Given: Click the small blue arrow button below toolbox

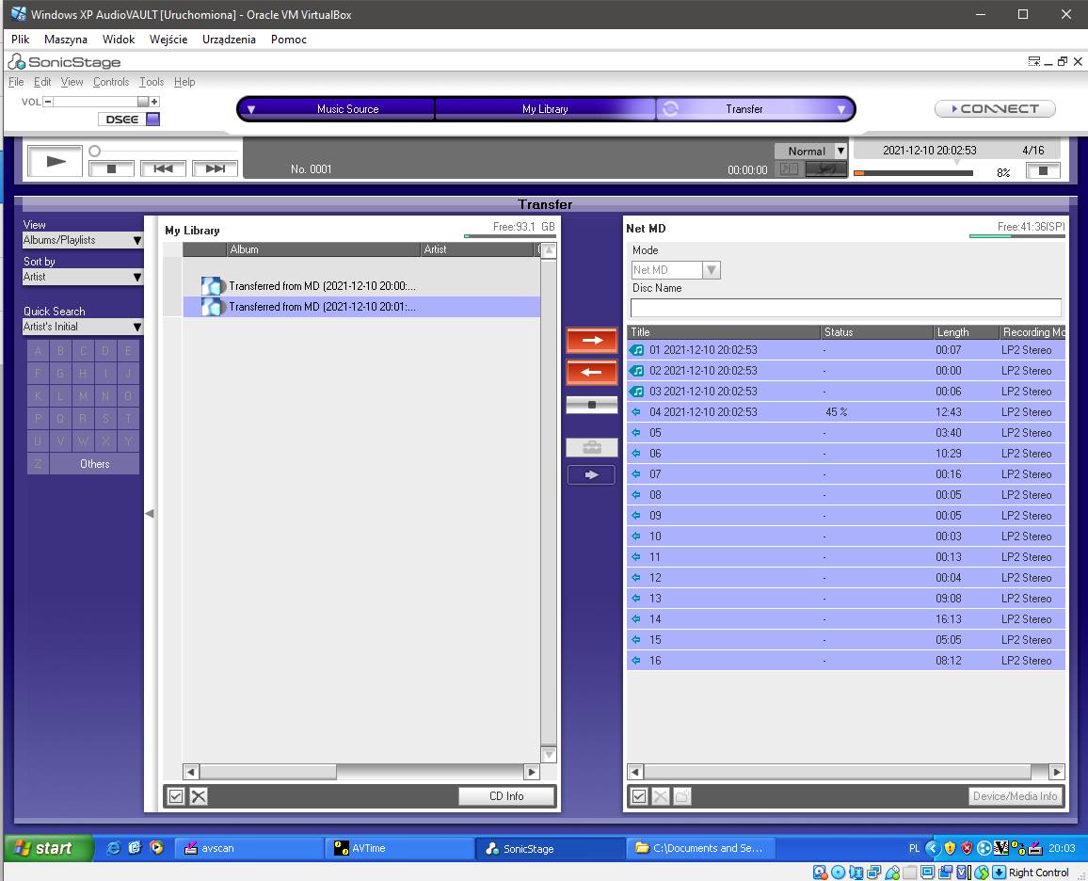Looking at the screenshot, I should click(x=591, y=475).
